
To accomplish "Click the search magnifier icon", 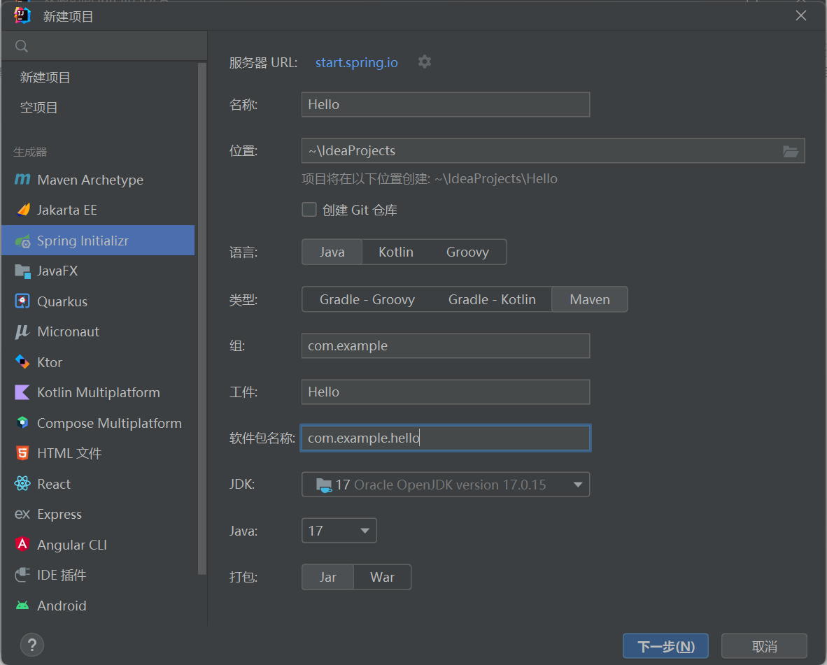I will click(22, 46).
